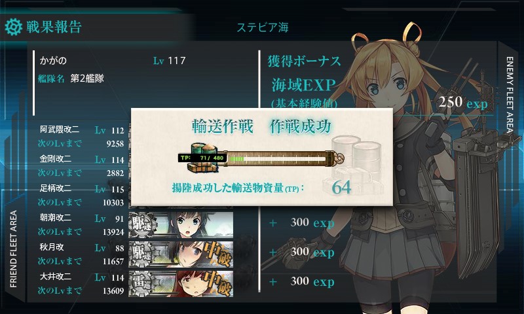Select the 朝潮改二 ship portrait banner

tap(181, 225)
